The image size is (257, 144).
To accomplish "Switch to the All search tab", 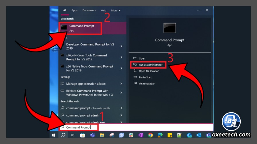I will [x=65, y=10].
